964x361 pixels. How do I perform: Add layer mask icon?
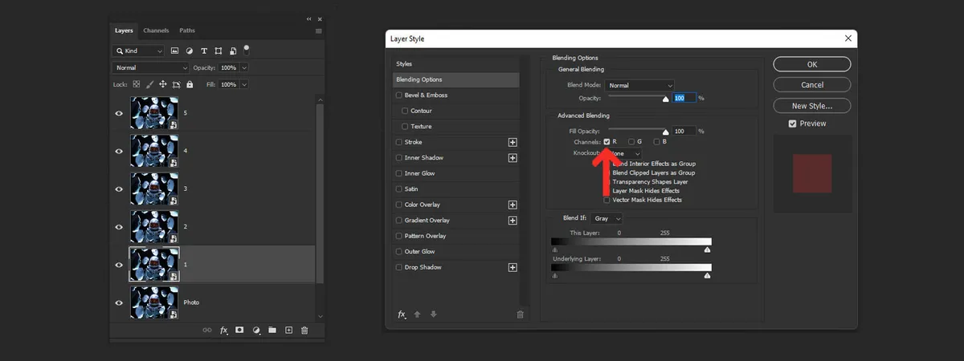click(x=239, y=330)
